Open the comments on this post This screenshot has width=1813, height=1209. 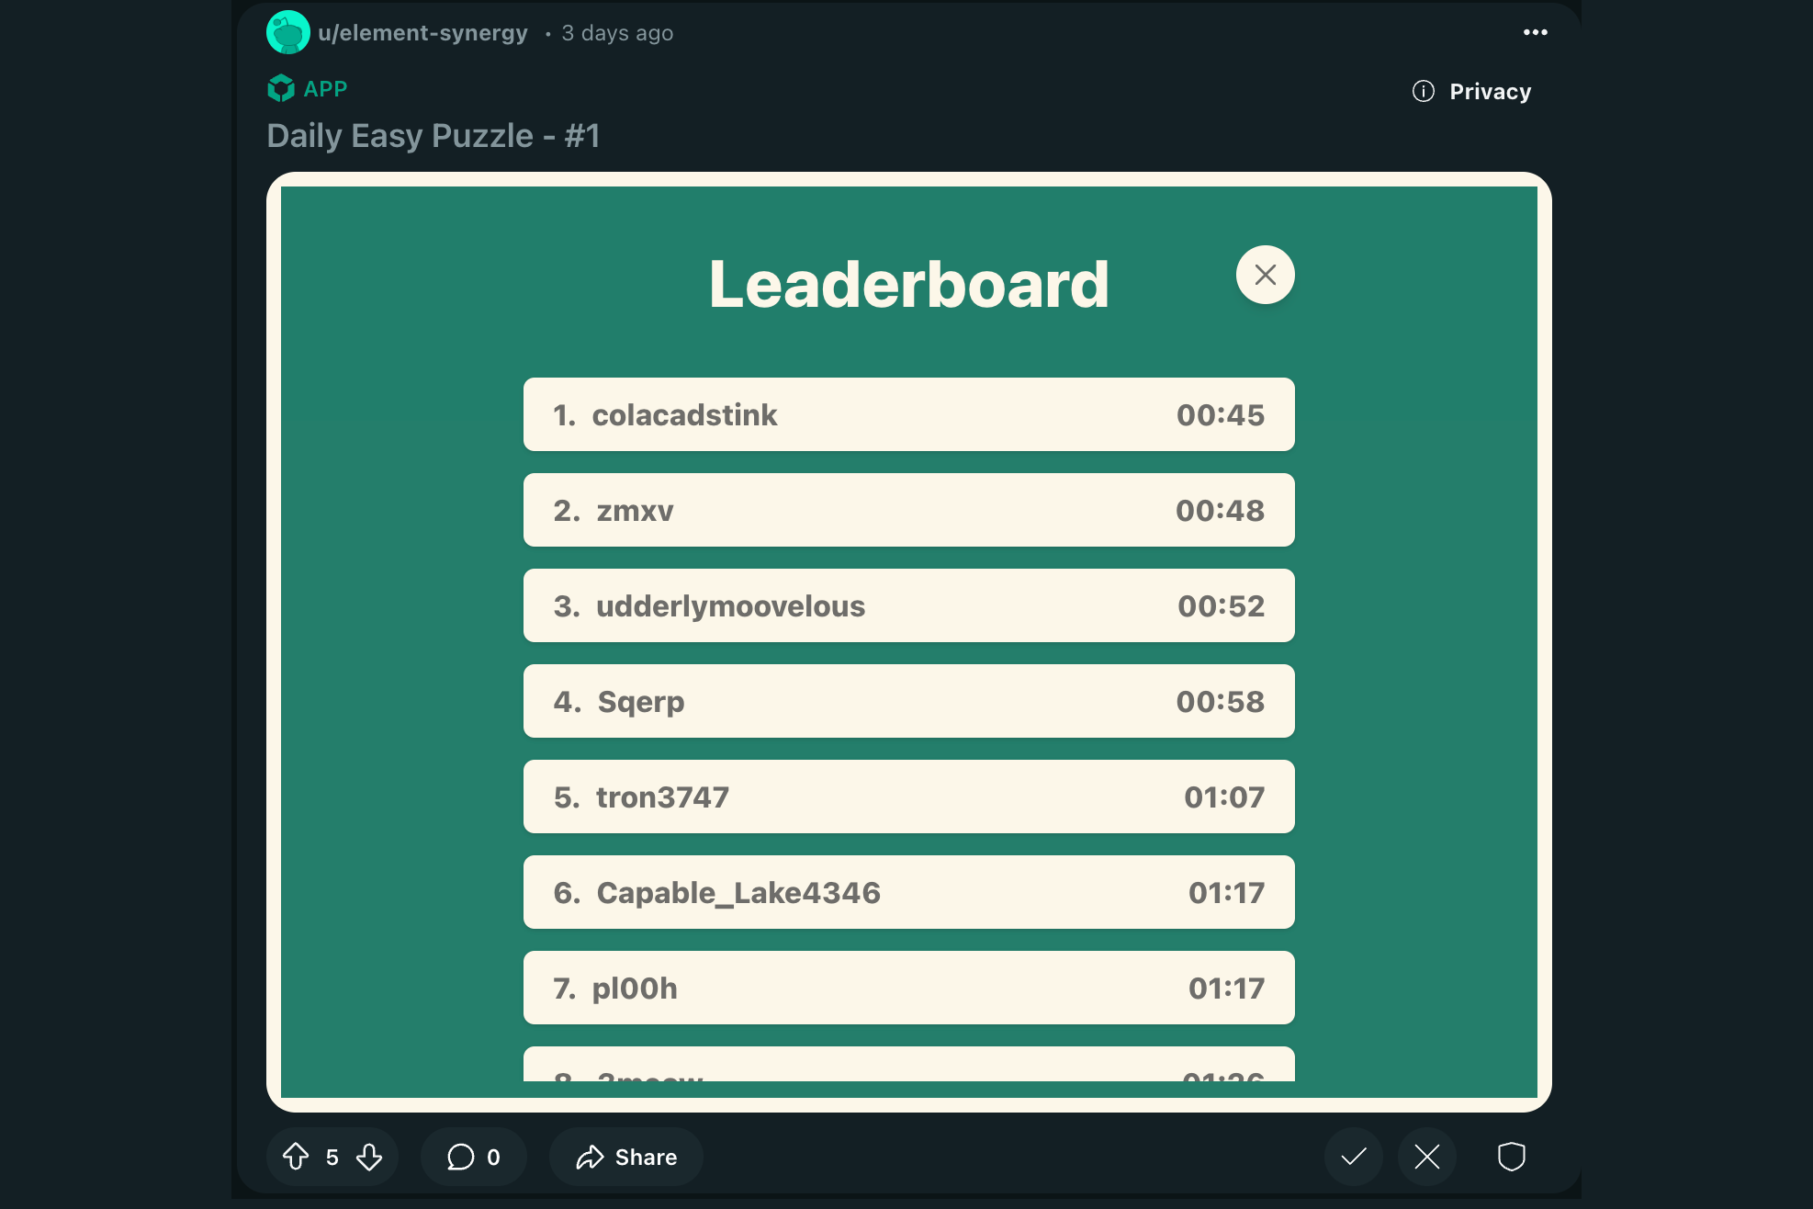click(x=473, y=1157)
